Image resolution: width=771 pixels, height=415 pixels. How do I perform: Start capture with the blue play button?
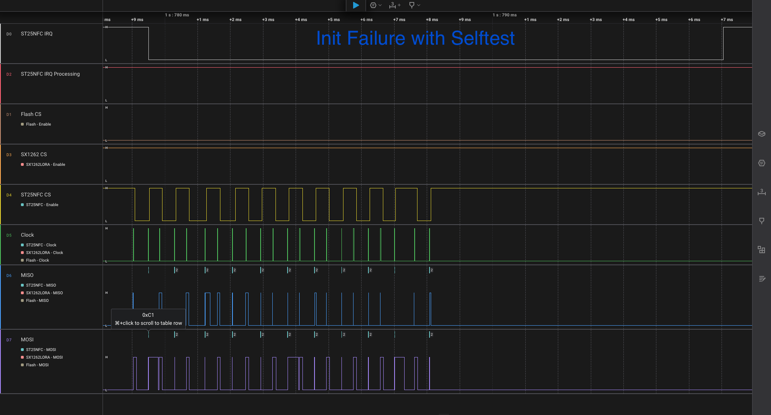(356, 5)
